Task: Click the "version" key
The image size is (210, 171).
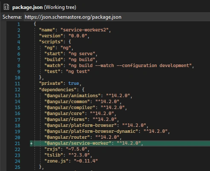Action: coord(51,36)
